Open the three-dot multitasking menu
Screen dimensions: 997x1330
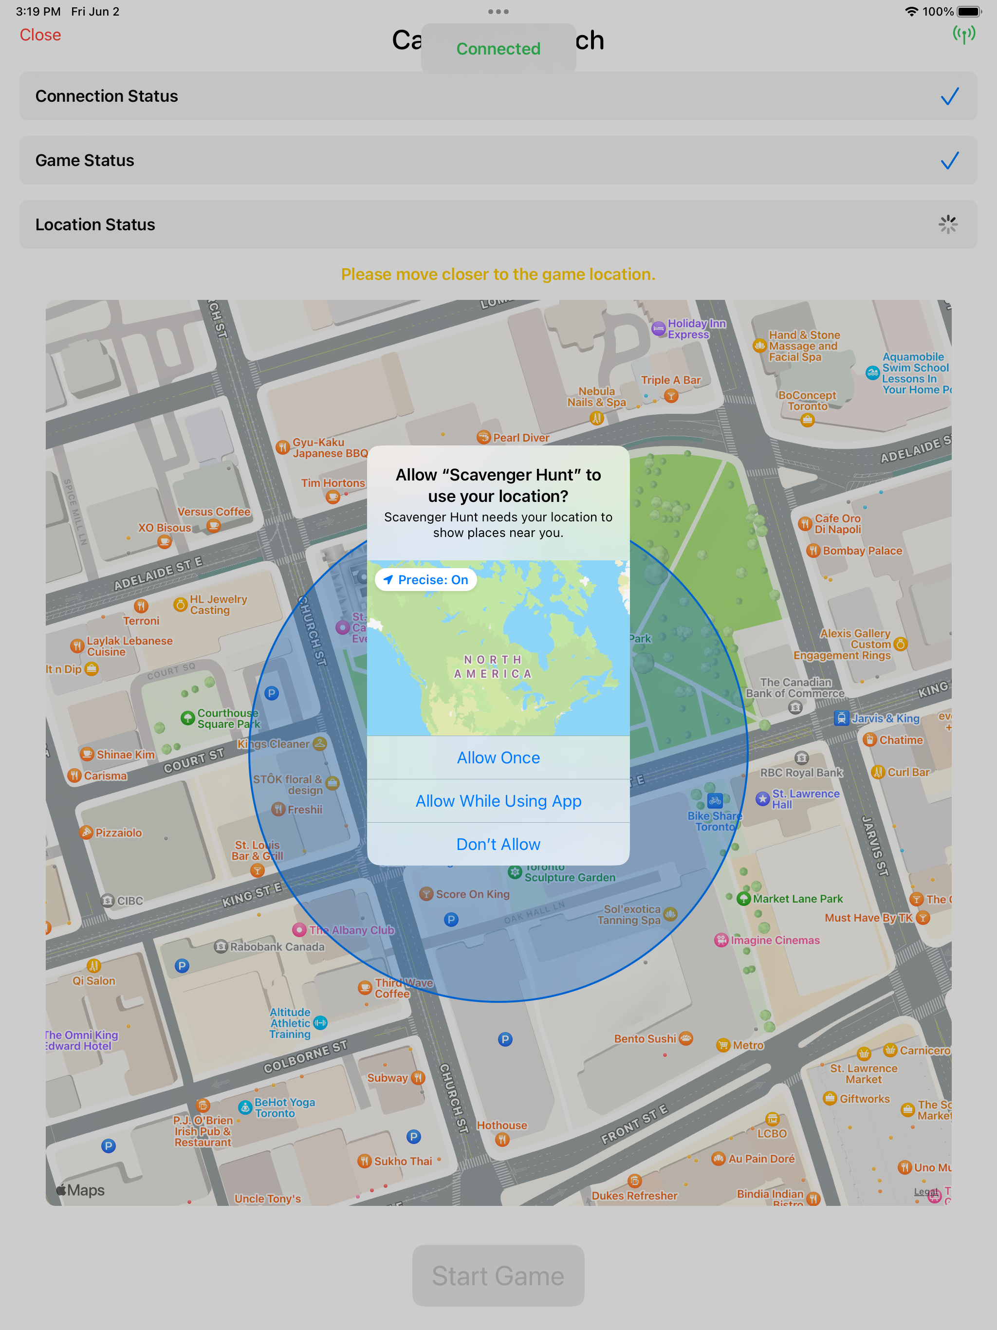(x=498, y=11)
